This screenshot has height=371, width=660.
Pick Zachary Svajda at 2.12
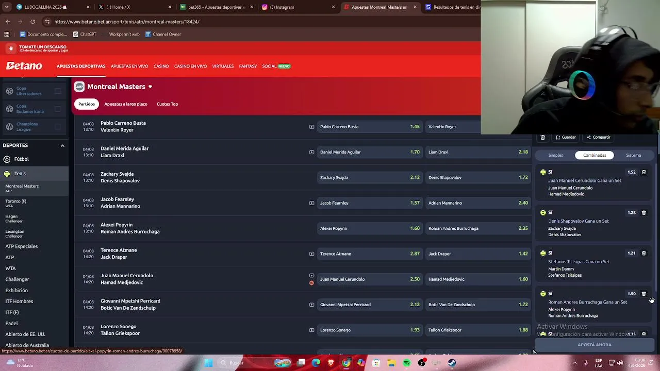(370, 177)
